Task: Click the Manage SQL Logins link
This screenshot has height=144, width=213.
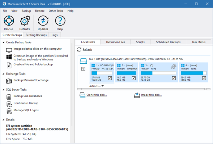Action: tap(26, 110)
